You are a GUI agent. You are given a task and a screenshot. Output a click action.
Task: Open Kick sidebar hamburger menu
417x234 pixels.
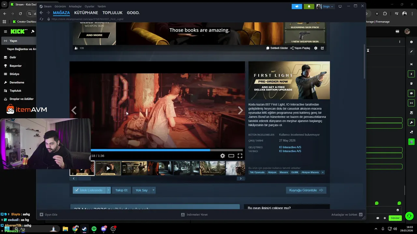pyautogui.click(x=6, y=32)
